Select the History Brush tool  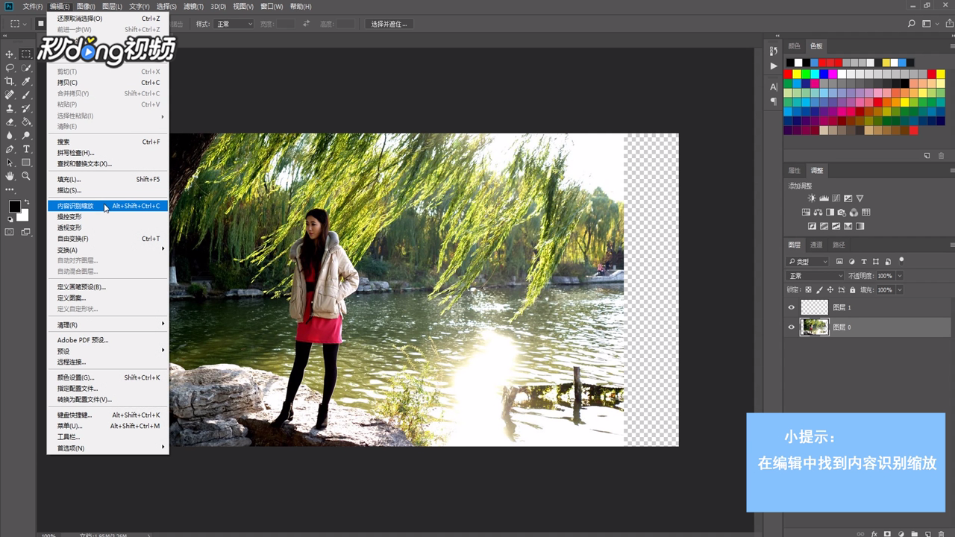click(x=26, y=108)
